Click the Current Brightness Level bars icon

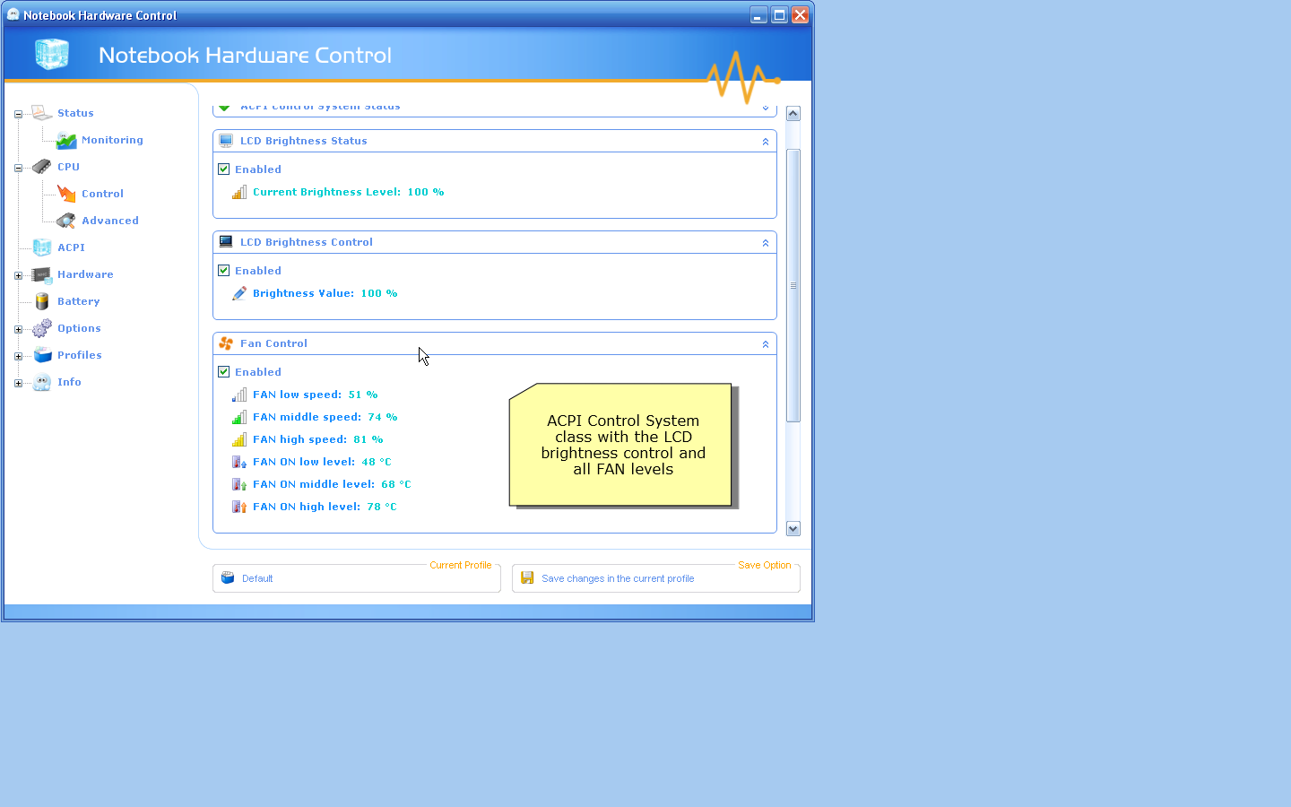(239, 192)
